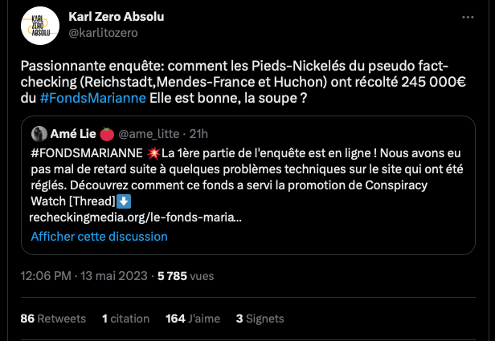Click Afficher cette discussion
Image resolution: width=495 pixels, height=341 pixels.
click(x=99, y=237)
